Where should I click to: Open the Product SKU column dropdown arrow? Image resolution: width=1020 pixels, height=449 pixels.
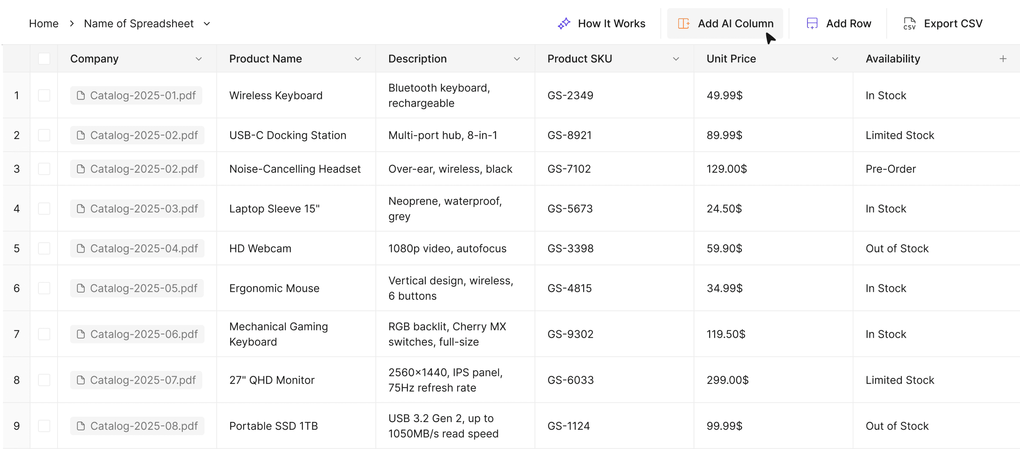(676, 59)
